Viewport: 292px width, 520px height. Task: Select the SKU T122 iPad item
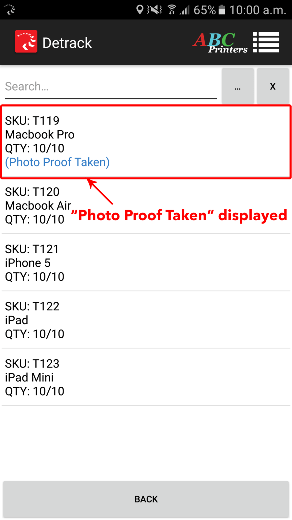tap(146, 320)
